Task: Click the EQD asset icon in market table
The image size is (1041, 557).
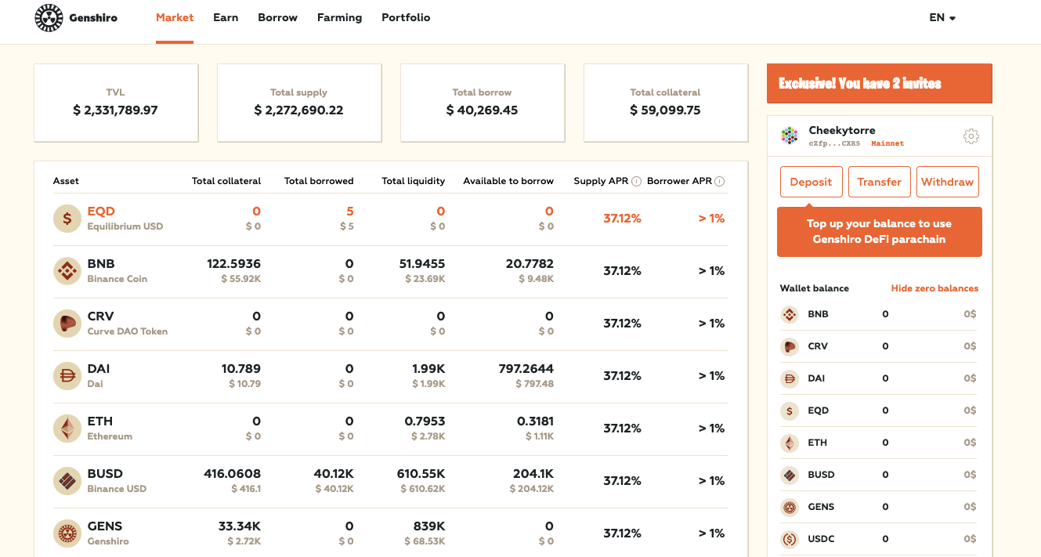Action: pos(67,219)
